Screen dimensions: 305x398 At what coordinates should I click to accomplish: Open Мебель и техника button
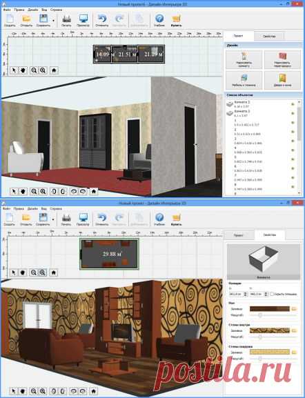click(x=244, y=80)
